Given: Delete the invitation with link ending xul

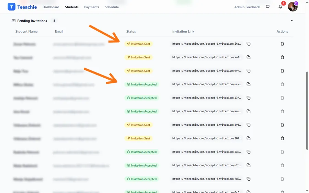Looking at the screenshot, I should (282, 57).
